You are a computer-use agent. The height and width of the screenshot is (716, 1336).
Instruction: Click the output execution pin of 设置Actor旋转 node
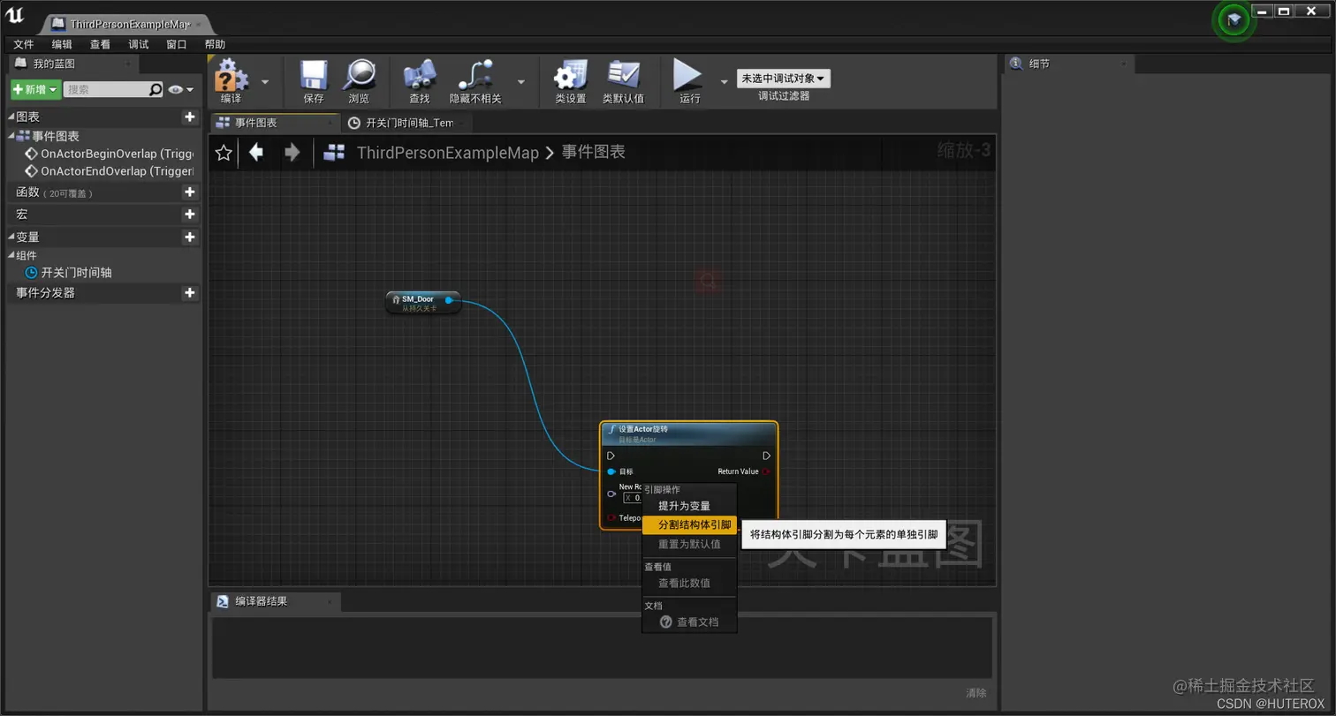(766, 456)
